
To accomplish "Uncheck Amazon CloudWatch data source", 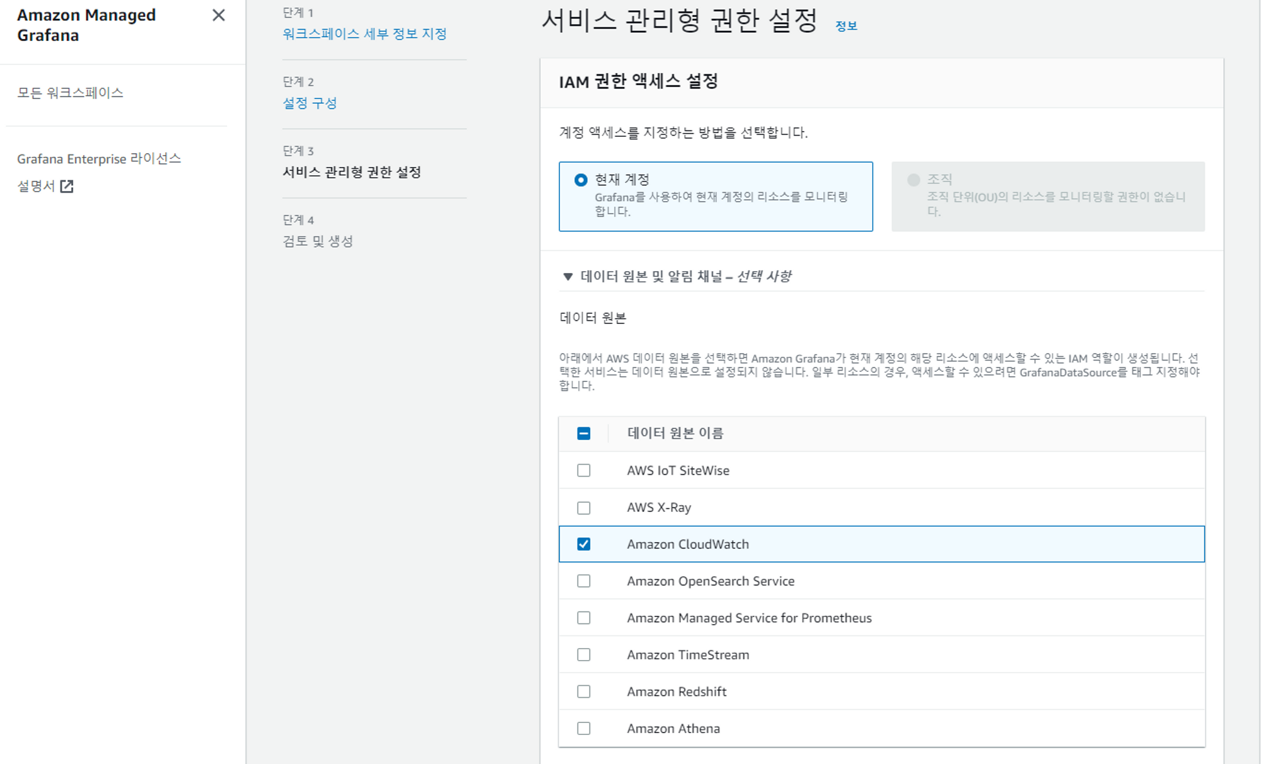I will coord(584,544).
